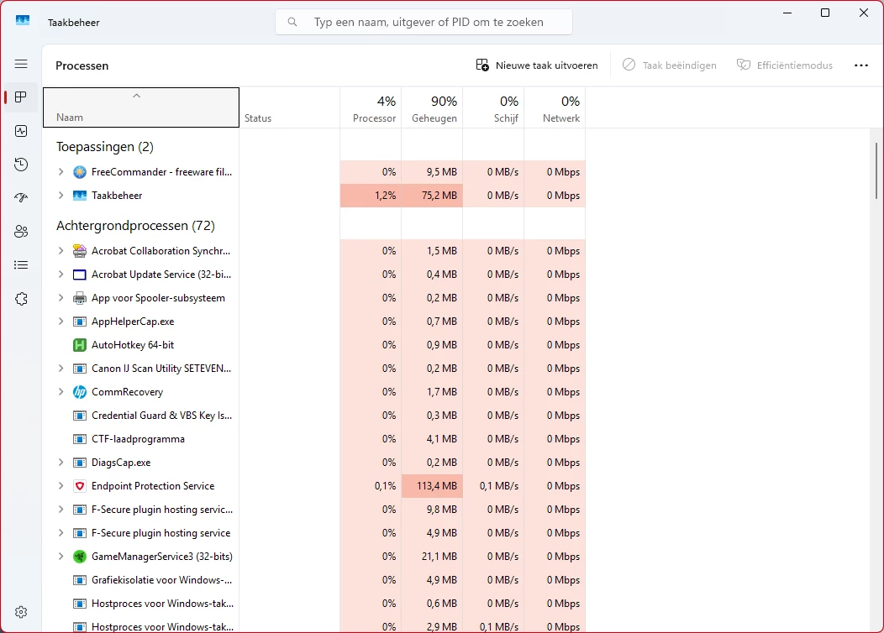Expand the AppHelperCap.exe row
The height and width of the screenshot is (633, 884).
(61, 322)
